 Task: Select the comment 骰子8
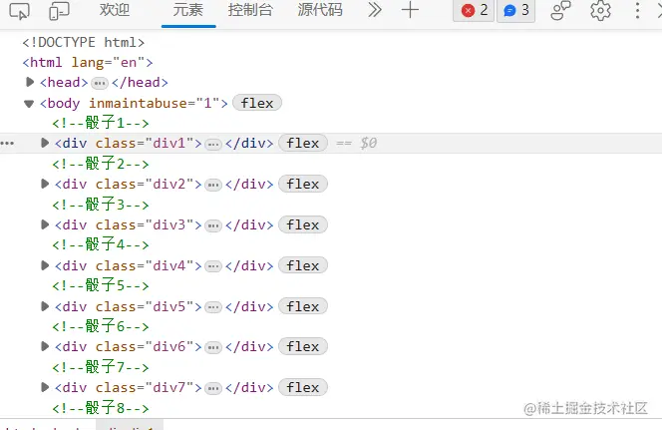click(101, 408)
